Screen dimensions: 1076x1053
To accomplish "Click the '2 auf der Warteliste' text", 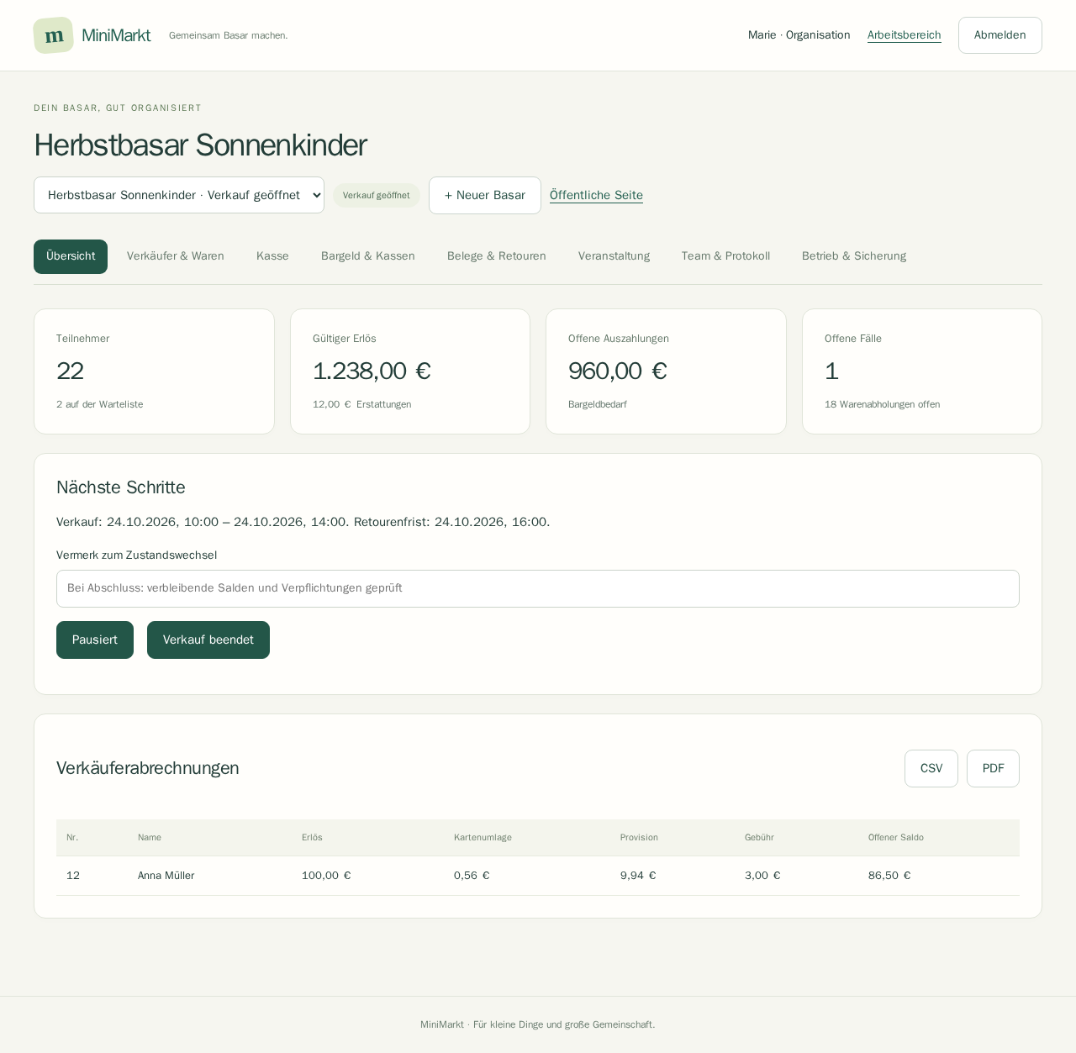I will [x=100, y=404].
